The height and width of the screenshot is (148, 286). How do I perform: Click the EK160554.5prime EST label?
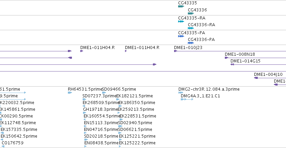(x=102, y=116)
